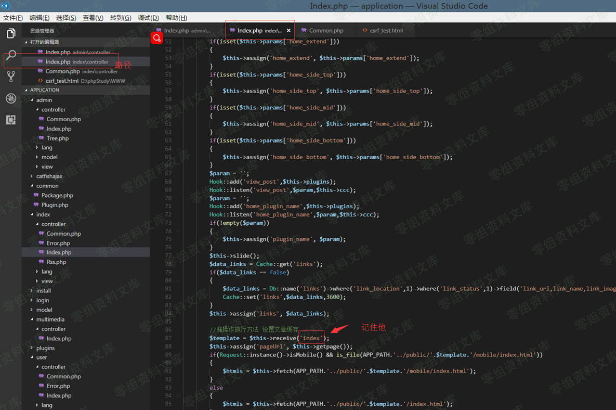This screenshot has width=616, height=410.
Task: Click the fold toggle beside line 80
Action: pyautogui.click(x=178, y=280)
